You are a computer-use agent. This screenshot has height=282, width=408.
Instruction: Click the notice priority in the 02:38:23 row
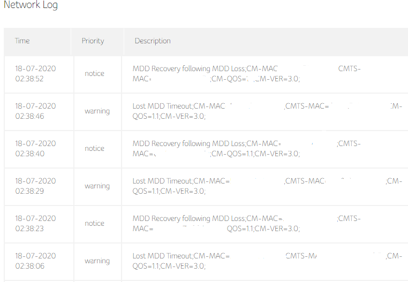pos(95,224)
